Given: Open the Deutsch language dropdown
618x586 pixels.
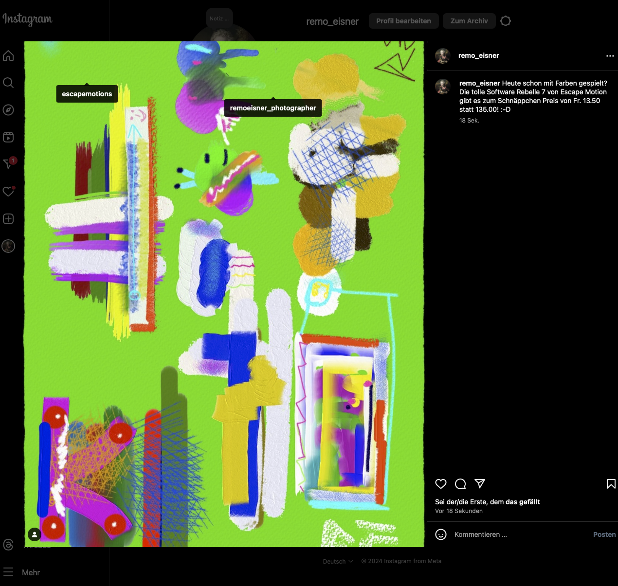Looking at the screenshot, I should pos(338,561).
